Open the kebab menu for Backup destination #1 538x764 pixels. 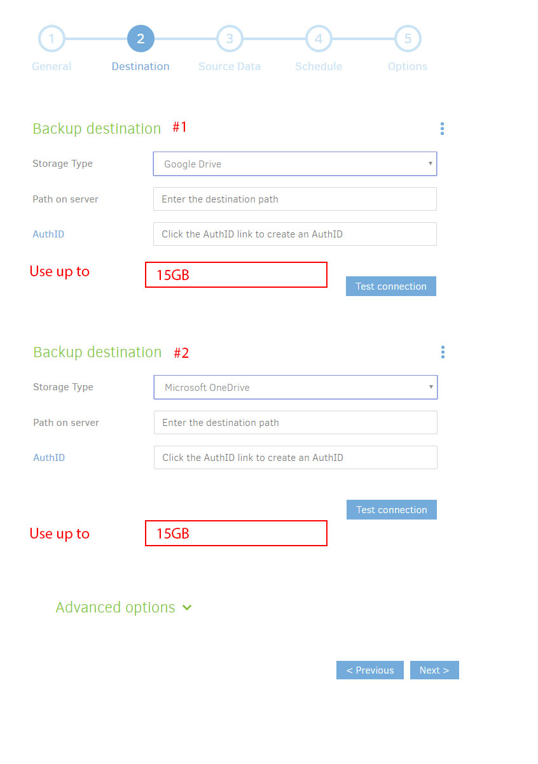pyautogui.click(x=442, y=129)
